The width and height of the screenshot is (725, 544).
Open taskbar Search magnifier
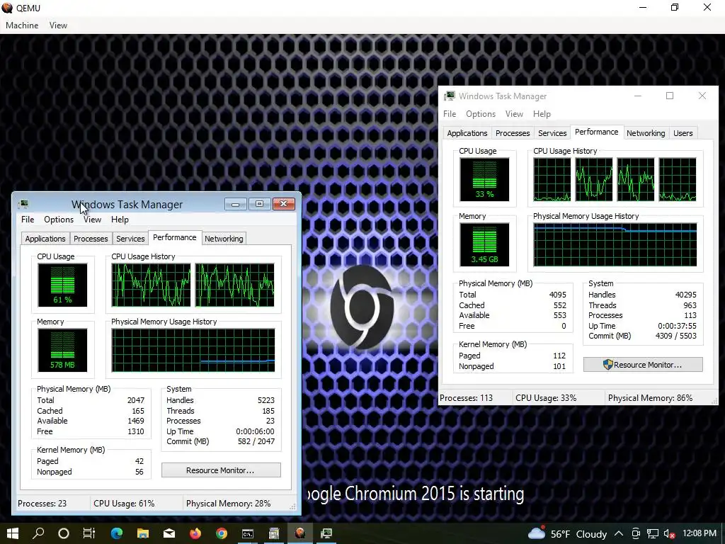pos(38,533)
